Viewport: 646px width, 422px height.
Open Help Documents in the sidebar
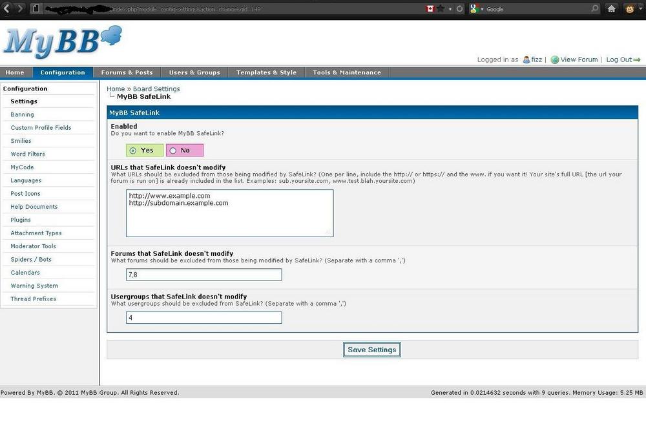pos(34,207)
